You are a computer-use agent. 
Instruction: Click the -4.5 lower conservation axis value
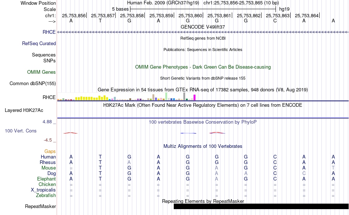pos(48,140)
